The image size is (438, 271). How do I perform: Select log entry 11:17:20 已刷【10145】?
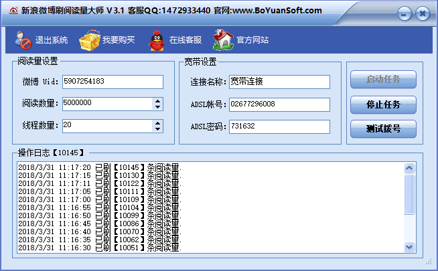(x=100, y=167)
